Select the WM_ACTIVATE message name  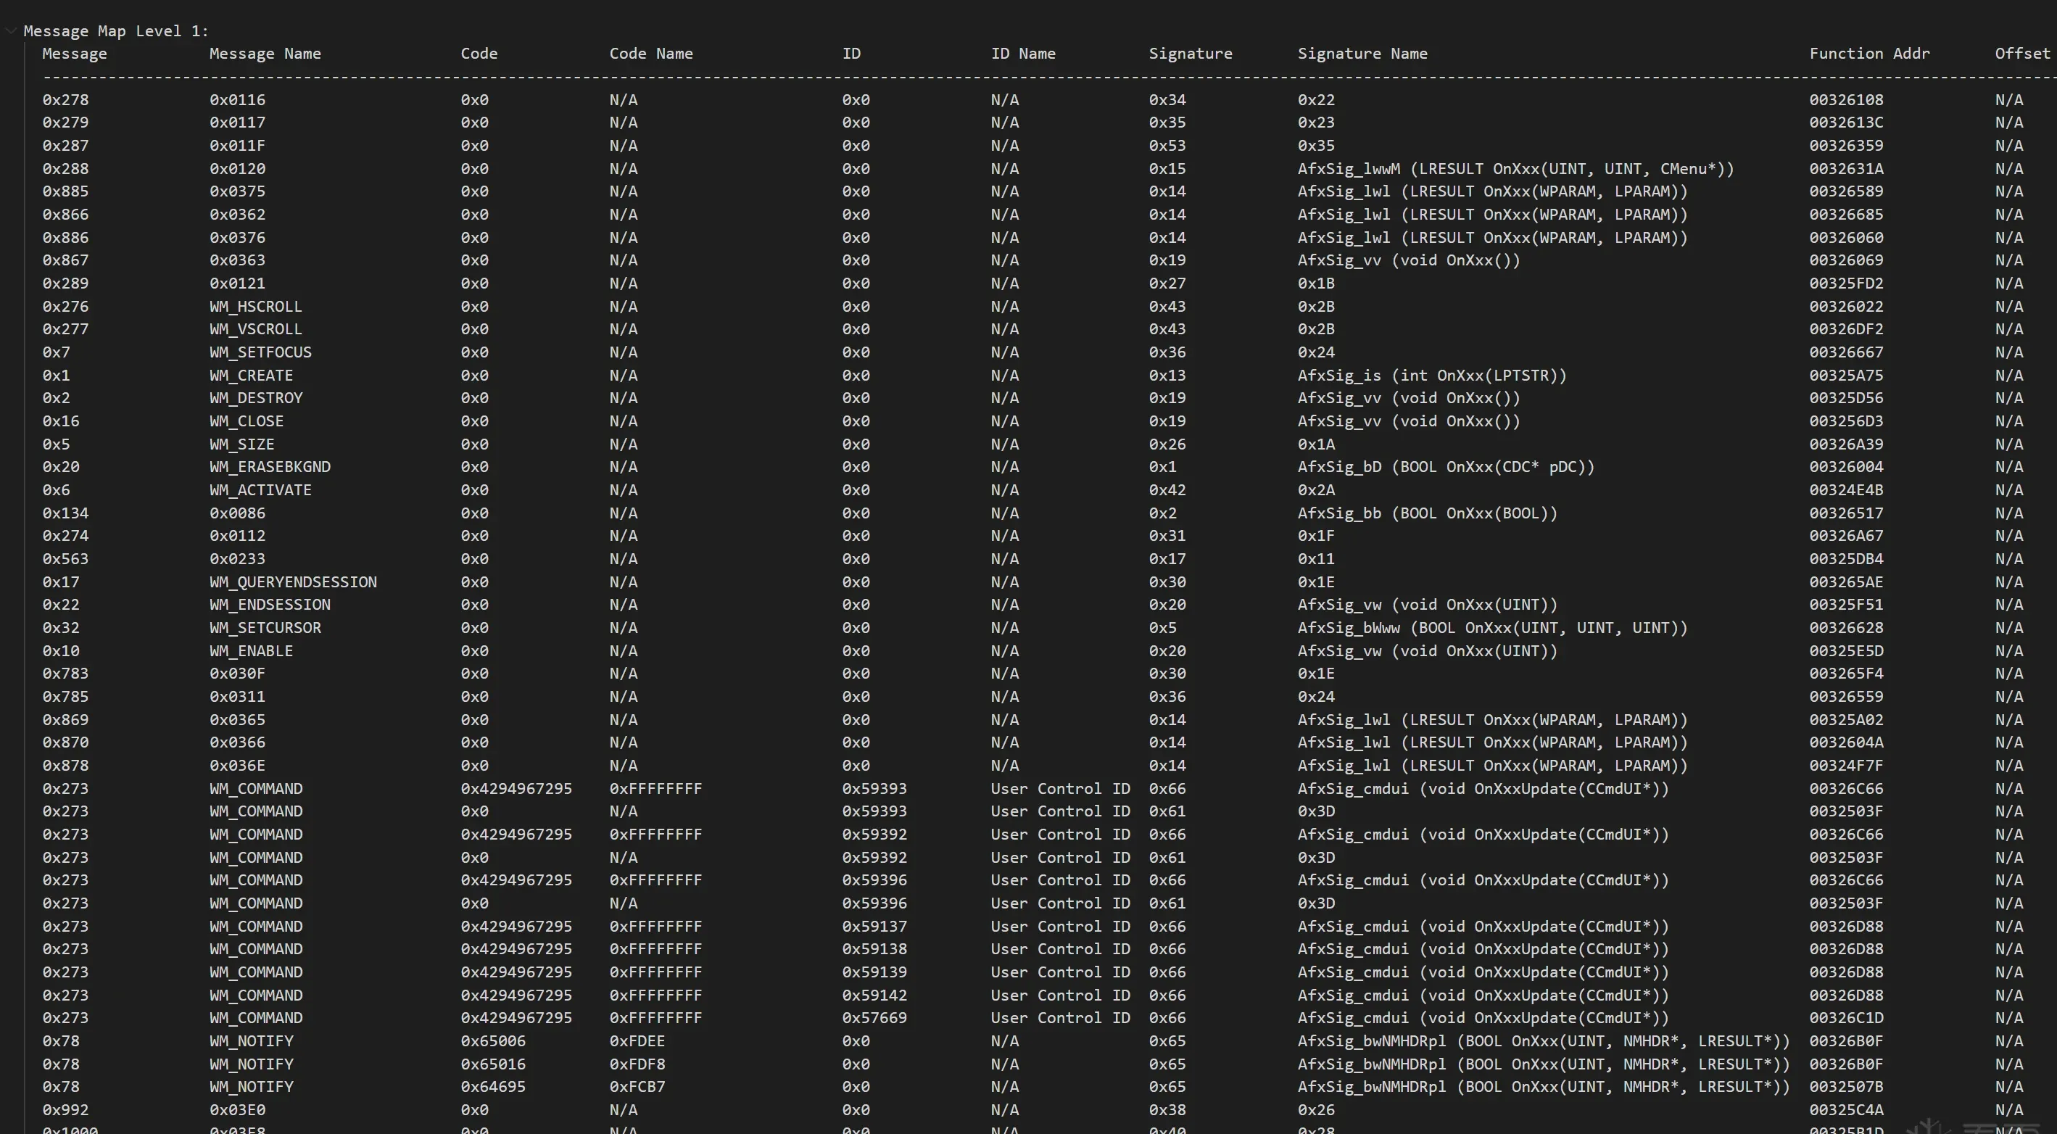coord(260,489)
